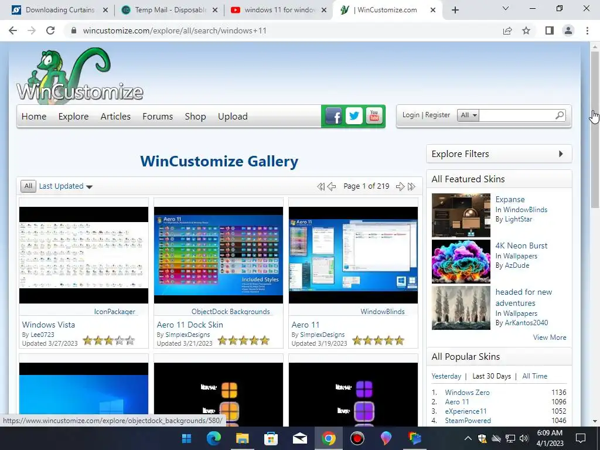Click Aero 11 WindowBlinds star rating
The height and width of the screenshot is (450, 600).
(x=378, y=340)
